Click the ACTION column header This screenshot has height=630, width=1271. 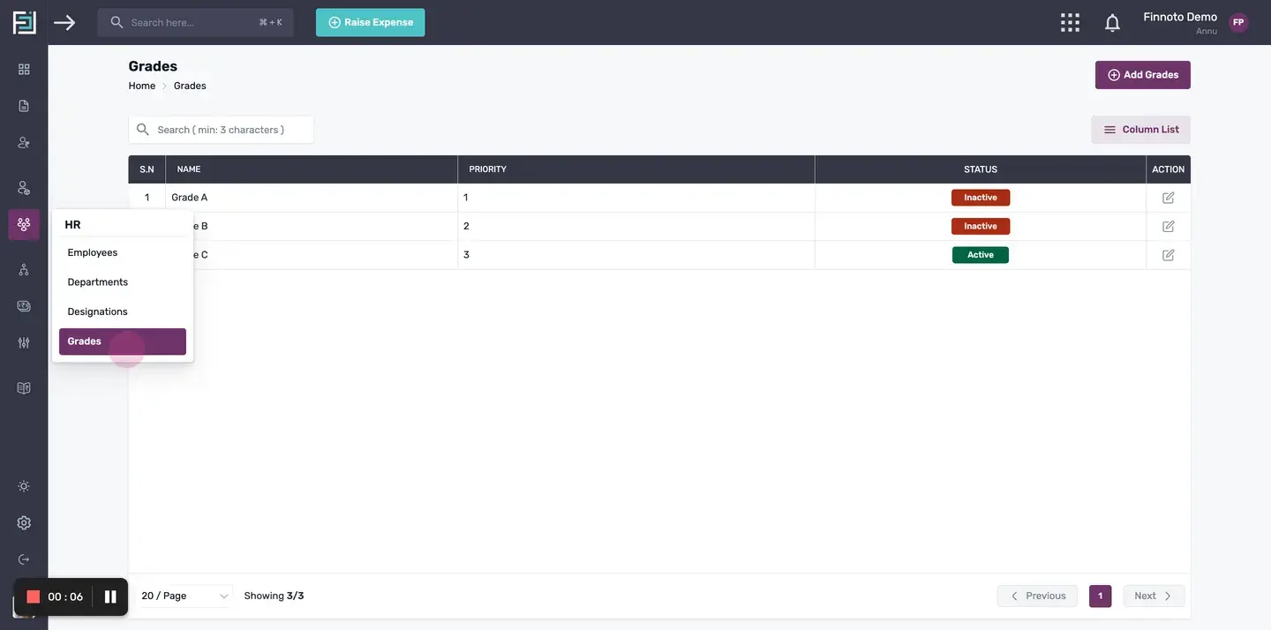[x=1169, y=169]
